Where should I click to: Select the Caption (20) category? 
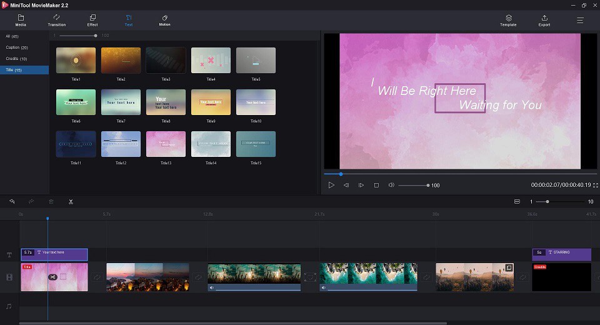(17, 47)
